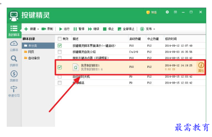Close the 按键精灵 window
Viewport: 212px width, 137px height.
[200, 12]
